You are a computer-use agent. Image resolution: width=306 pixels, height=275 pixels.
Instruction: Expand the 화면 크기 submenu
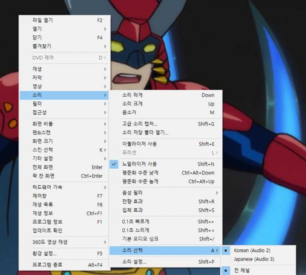[x=64, y=141]
